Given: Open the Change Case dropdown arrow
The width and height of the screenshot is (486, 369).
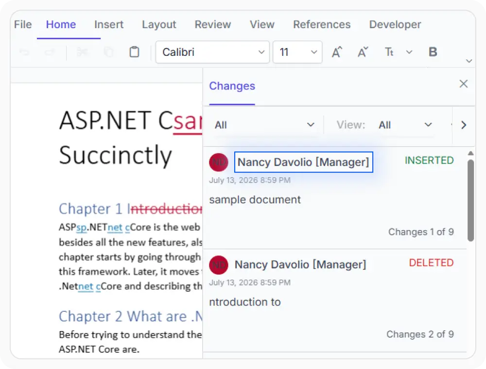Looking at the screenshot, I should pos(409,52).
